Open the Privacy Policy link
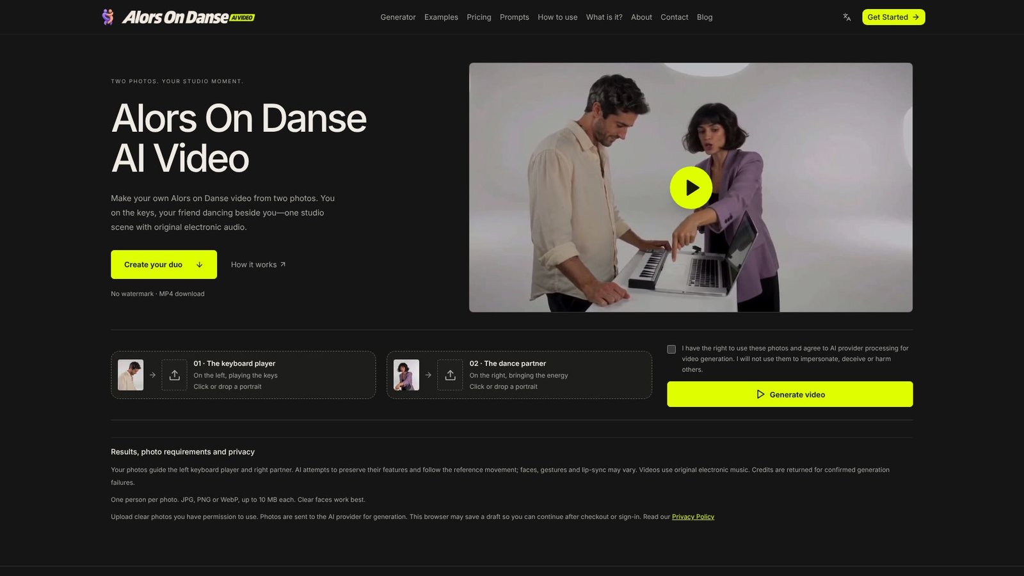The height and width of the screenshot is (576, 1024). pos(693,517)
